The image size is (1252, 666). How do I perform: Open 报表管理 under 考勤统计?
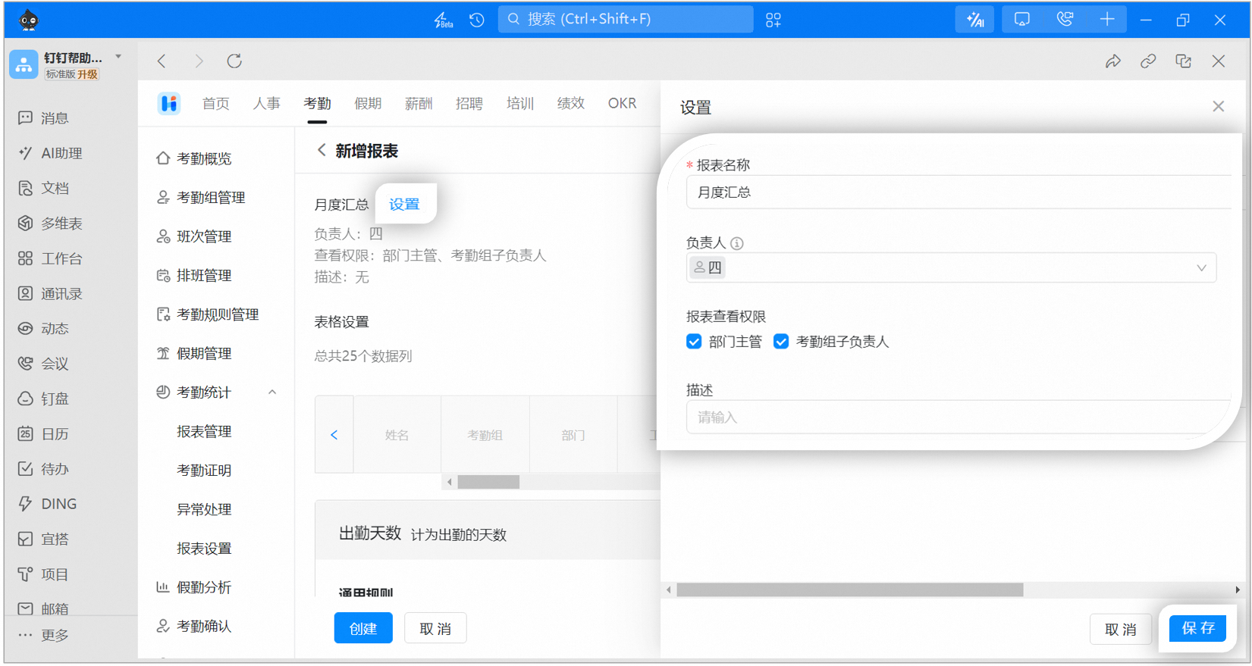point(203,432)
